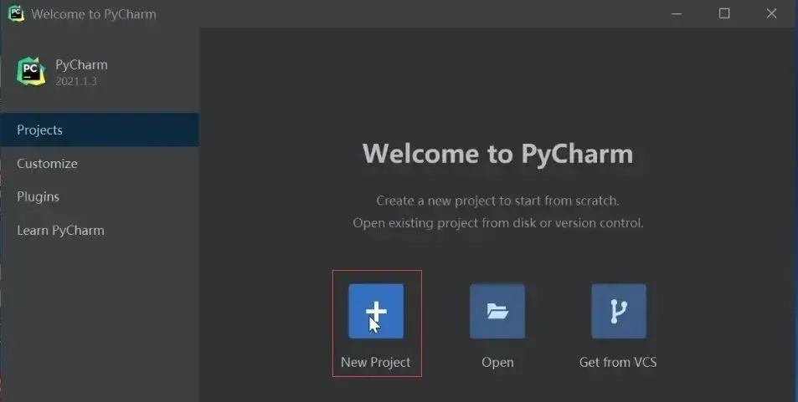This screenshot has width=798, height=402.
Task: Click the PyCharm logo in the sidebar
Action: tap(31, 71)
